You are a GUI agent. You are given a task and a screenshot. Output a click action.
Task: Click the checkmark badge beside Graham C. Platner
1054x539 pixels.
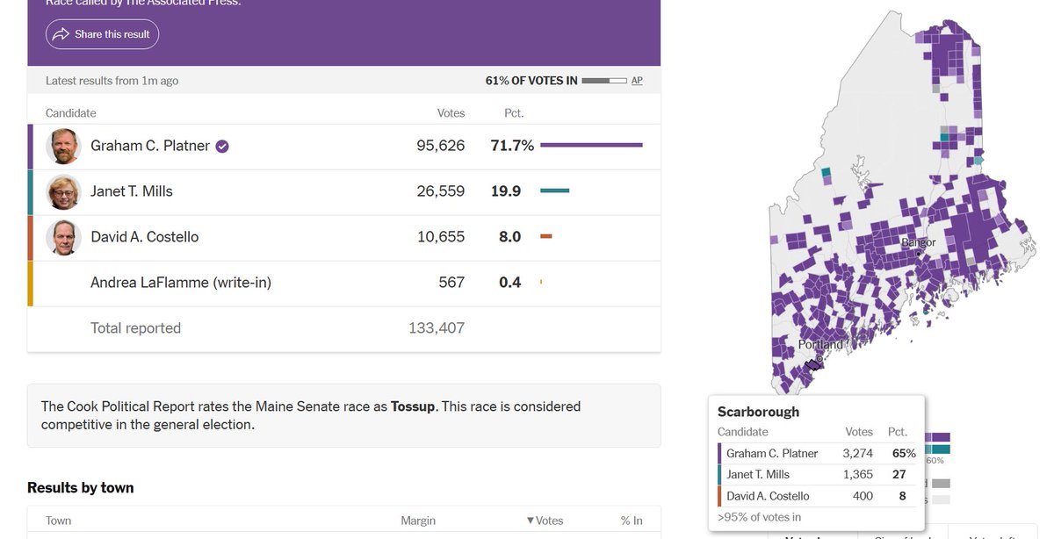(222, 147)
